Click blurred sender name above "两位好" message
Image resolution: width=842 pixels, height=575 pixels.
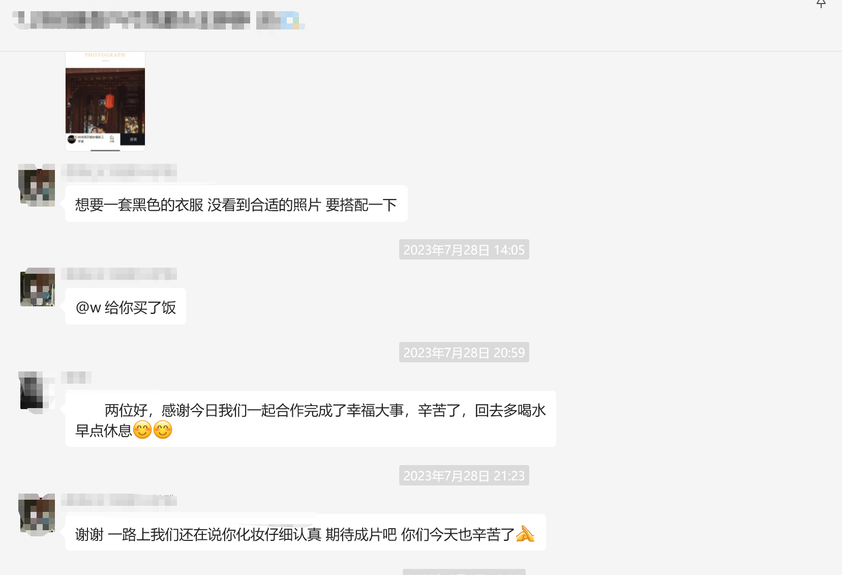tap(76, 378)
